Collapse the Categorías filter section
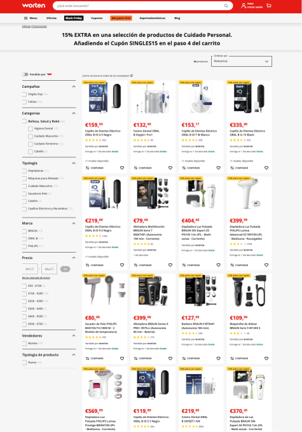 coord(74,113)
